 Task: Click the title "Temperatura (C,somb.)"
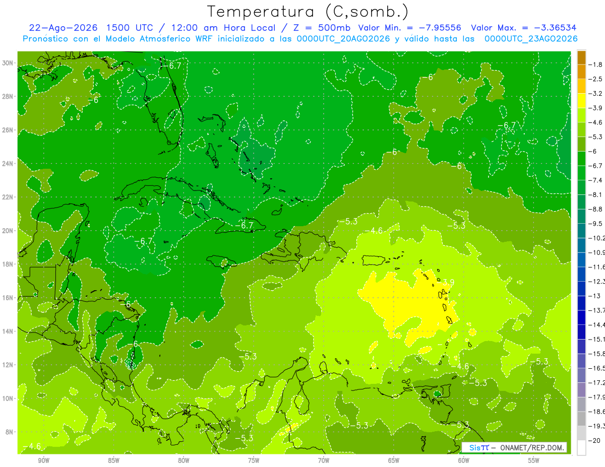pyautogui.click(x=308, y=12)
